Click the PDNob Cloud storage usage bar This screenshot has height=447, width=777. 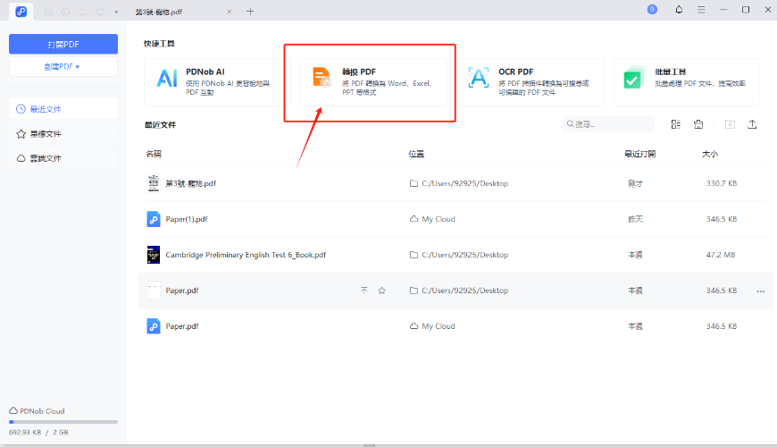(63, 421)
